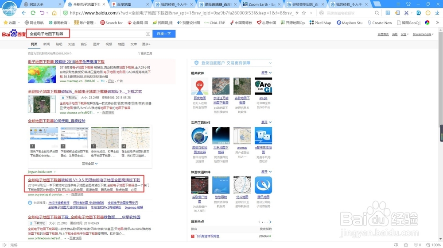Close the 百度地图 browser tab
The image size is (443, 248).
pos(148,4)
